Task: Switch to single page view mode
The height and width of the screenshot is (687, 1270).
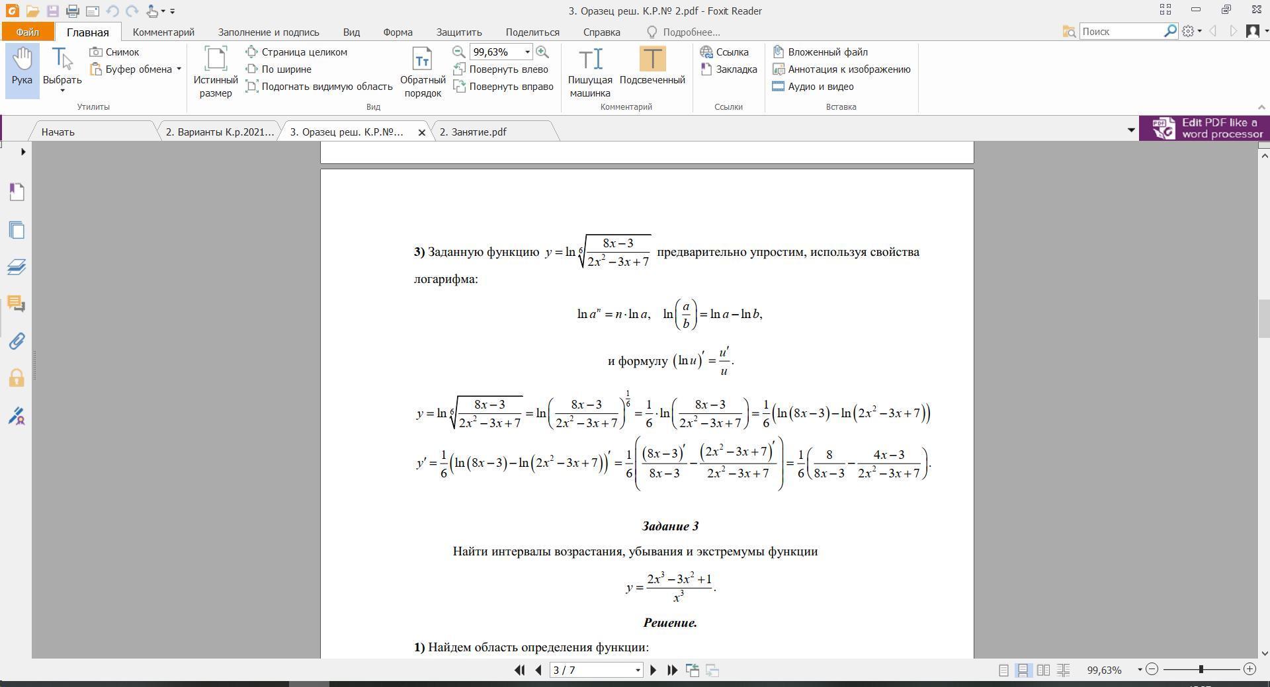Action: click(1003, 670)
